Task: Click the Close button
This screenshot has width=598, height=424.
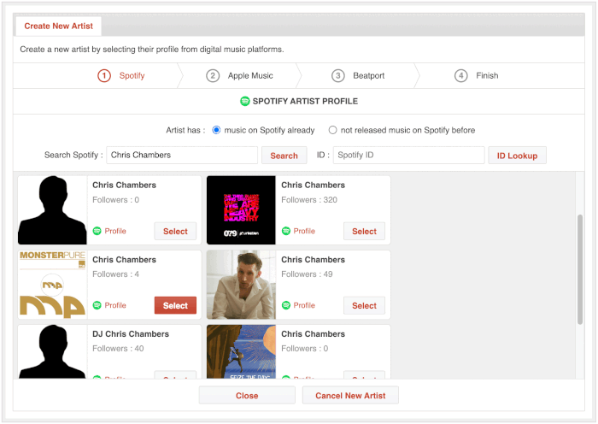Action: click(247, 396)
